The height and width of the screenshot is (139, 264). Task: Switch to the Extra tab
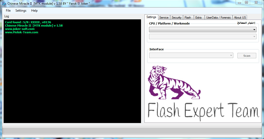(199, 18)
